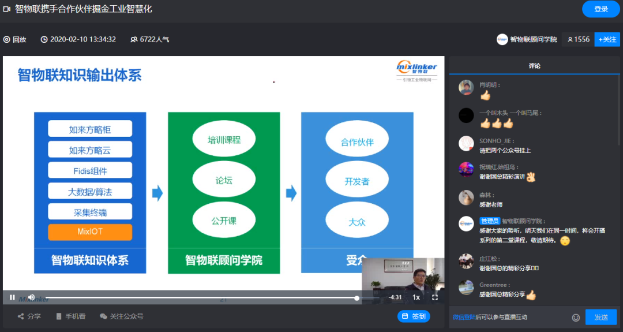The height and width of the screenshot is (332, 623).
Task: Follow the channel with +关注
Action: [607, 39]
